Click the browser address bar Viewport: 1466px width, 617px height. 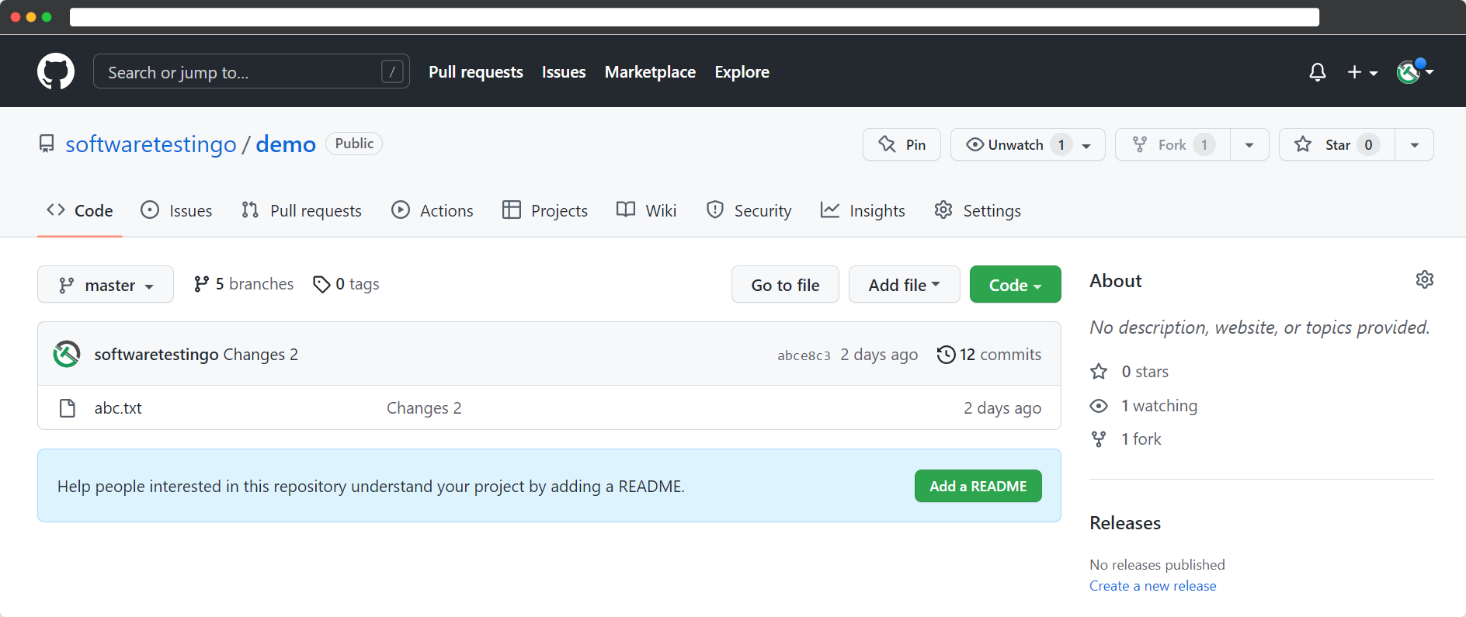[694, 17]
